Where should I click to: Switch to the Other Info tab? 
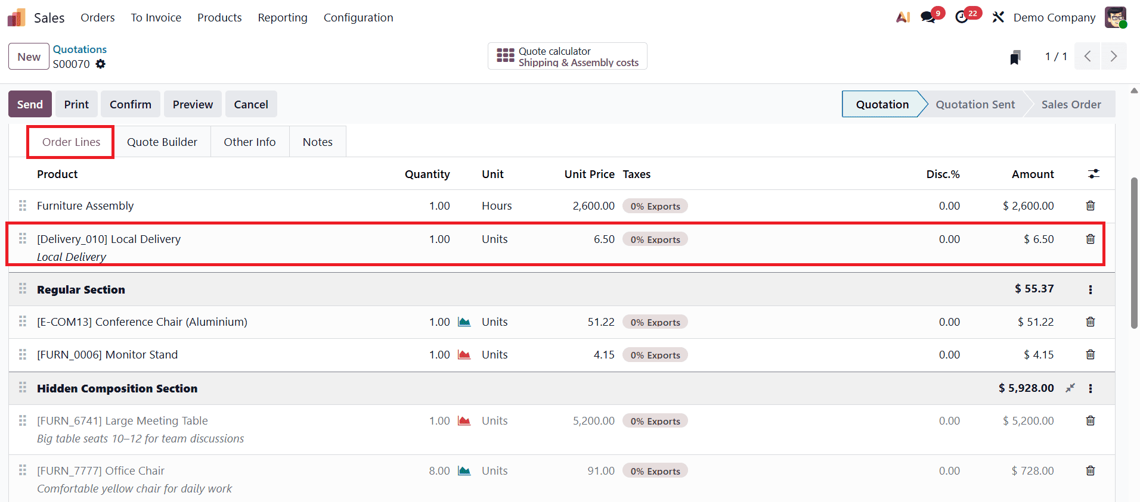[x=250, y=142]
